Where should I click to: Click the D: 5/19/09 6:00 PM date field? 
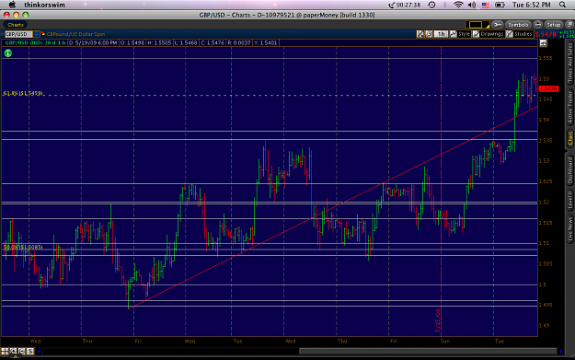[94, 43]
